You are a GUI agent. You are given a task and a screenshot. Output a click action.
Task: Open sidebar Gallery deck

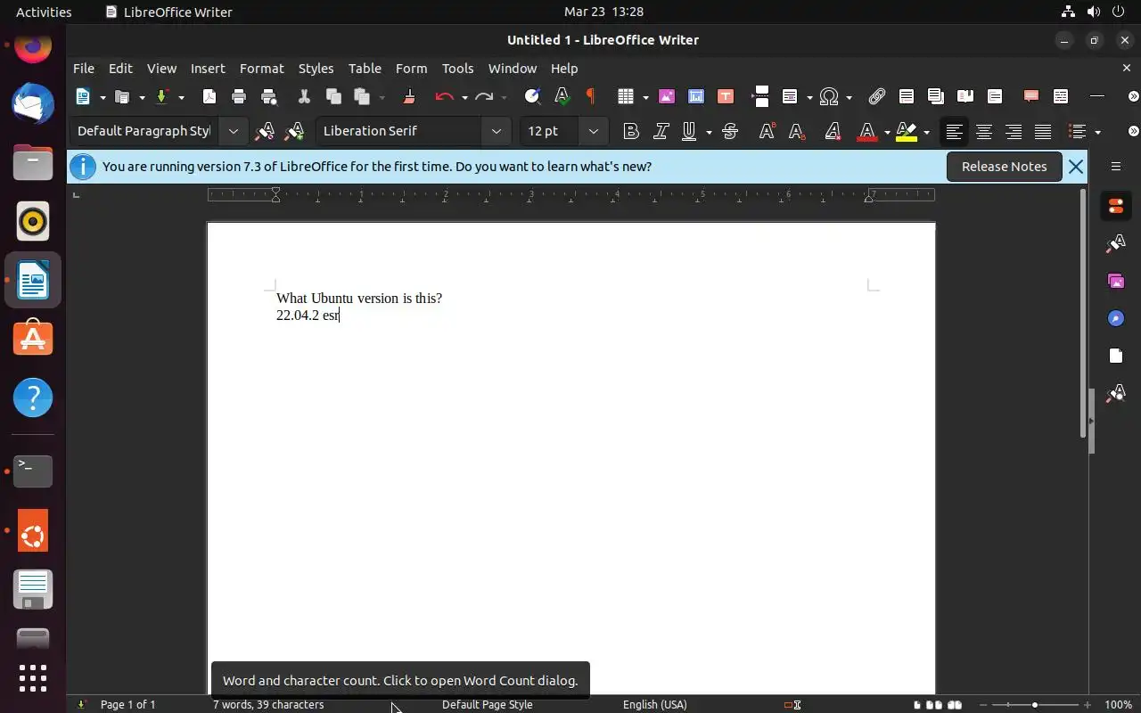(x=1116, y=281)
